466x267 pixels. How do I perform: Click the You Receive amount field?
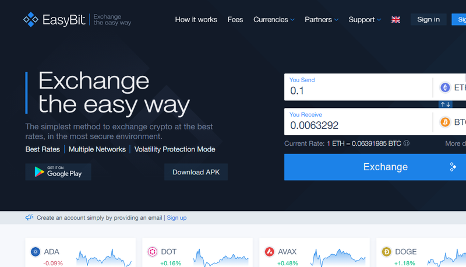358,122
